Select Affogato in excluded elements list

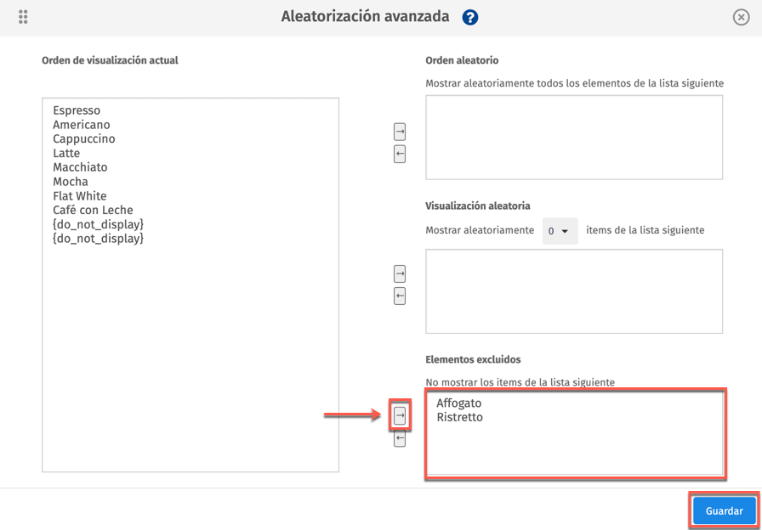[458, 403]
